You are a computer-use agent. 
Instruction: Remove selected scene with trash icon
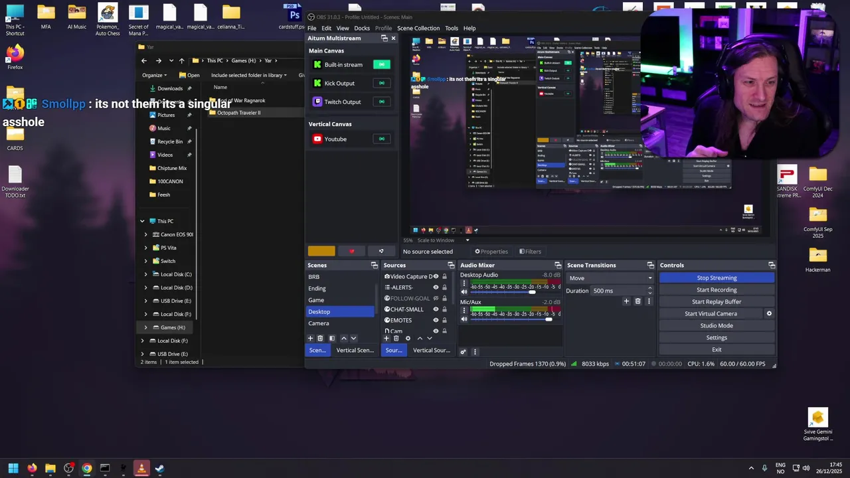click(320, 338)
